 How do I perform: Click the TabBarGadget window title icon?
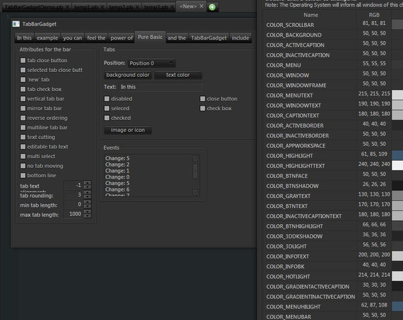(x=16, y=24)
